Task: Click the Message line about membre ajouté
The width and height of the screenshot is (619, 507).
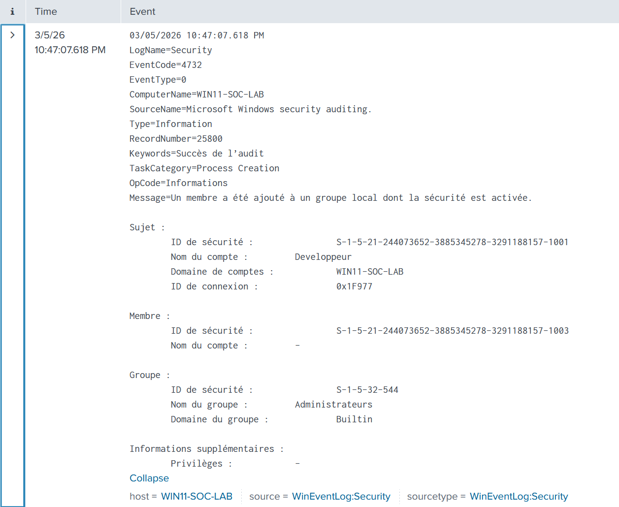Action: tap(330, 198)
